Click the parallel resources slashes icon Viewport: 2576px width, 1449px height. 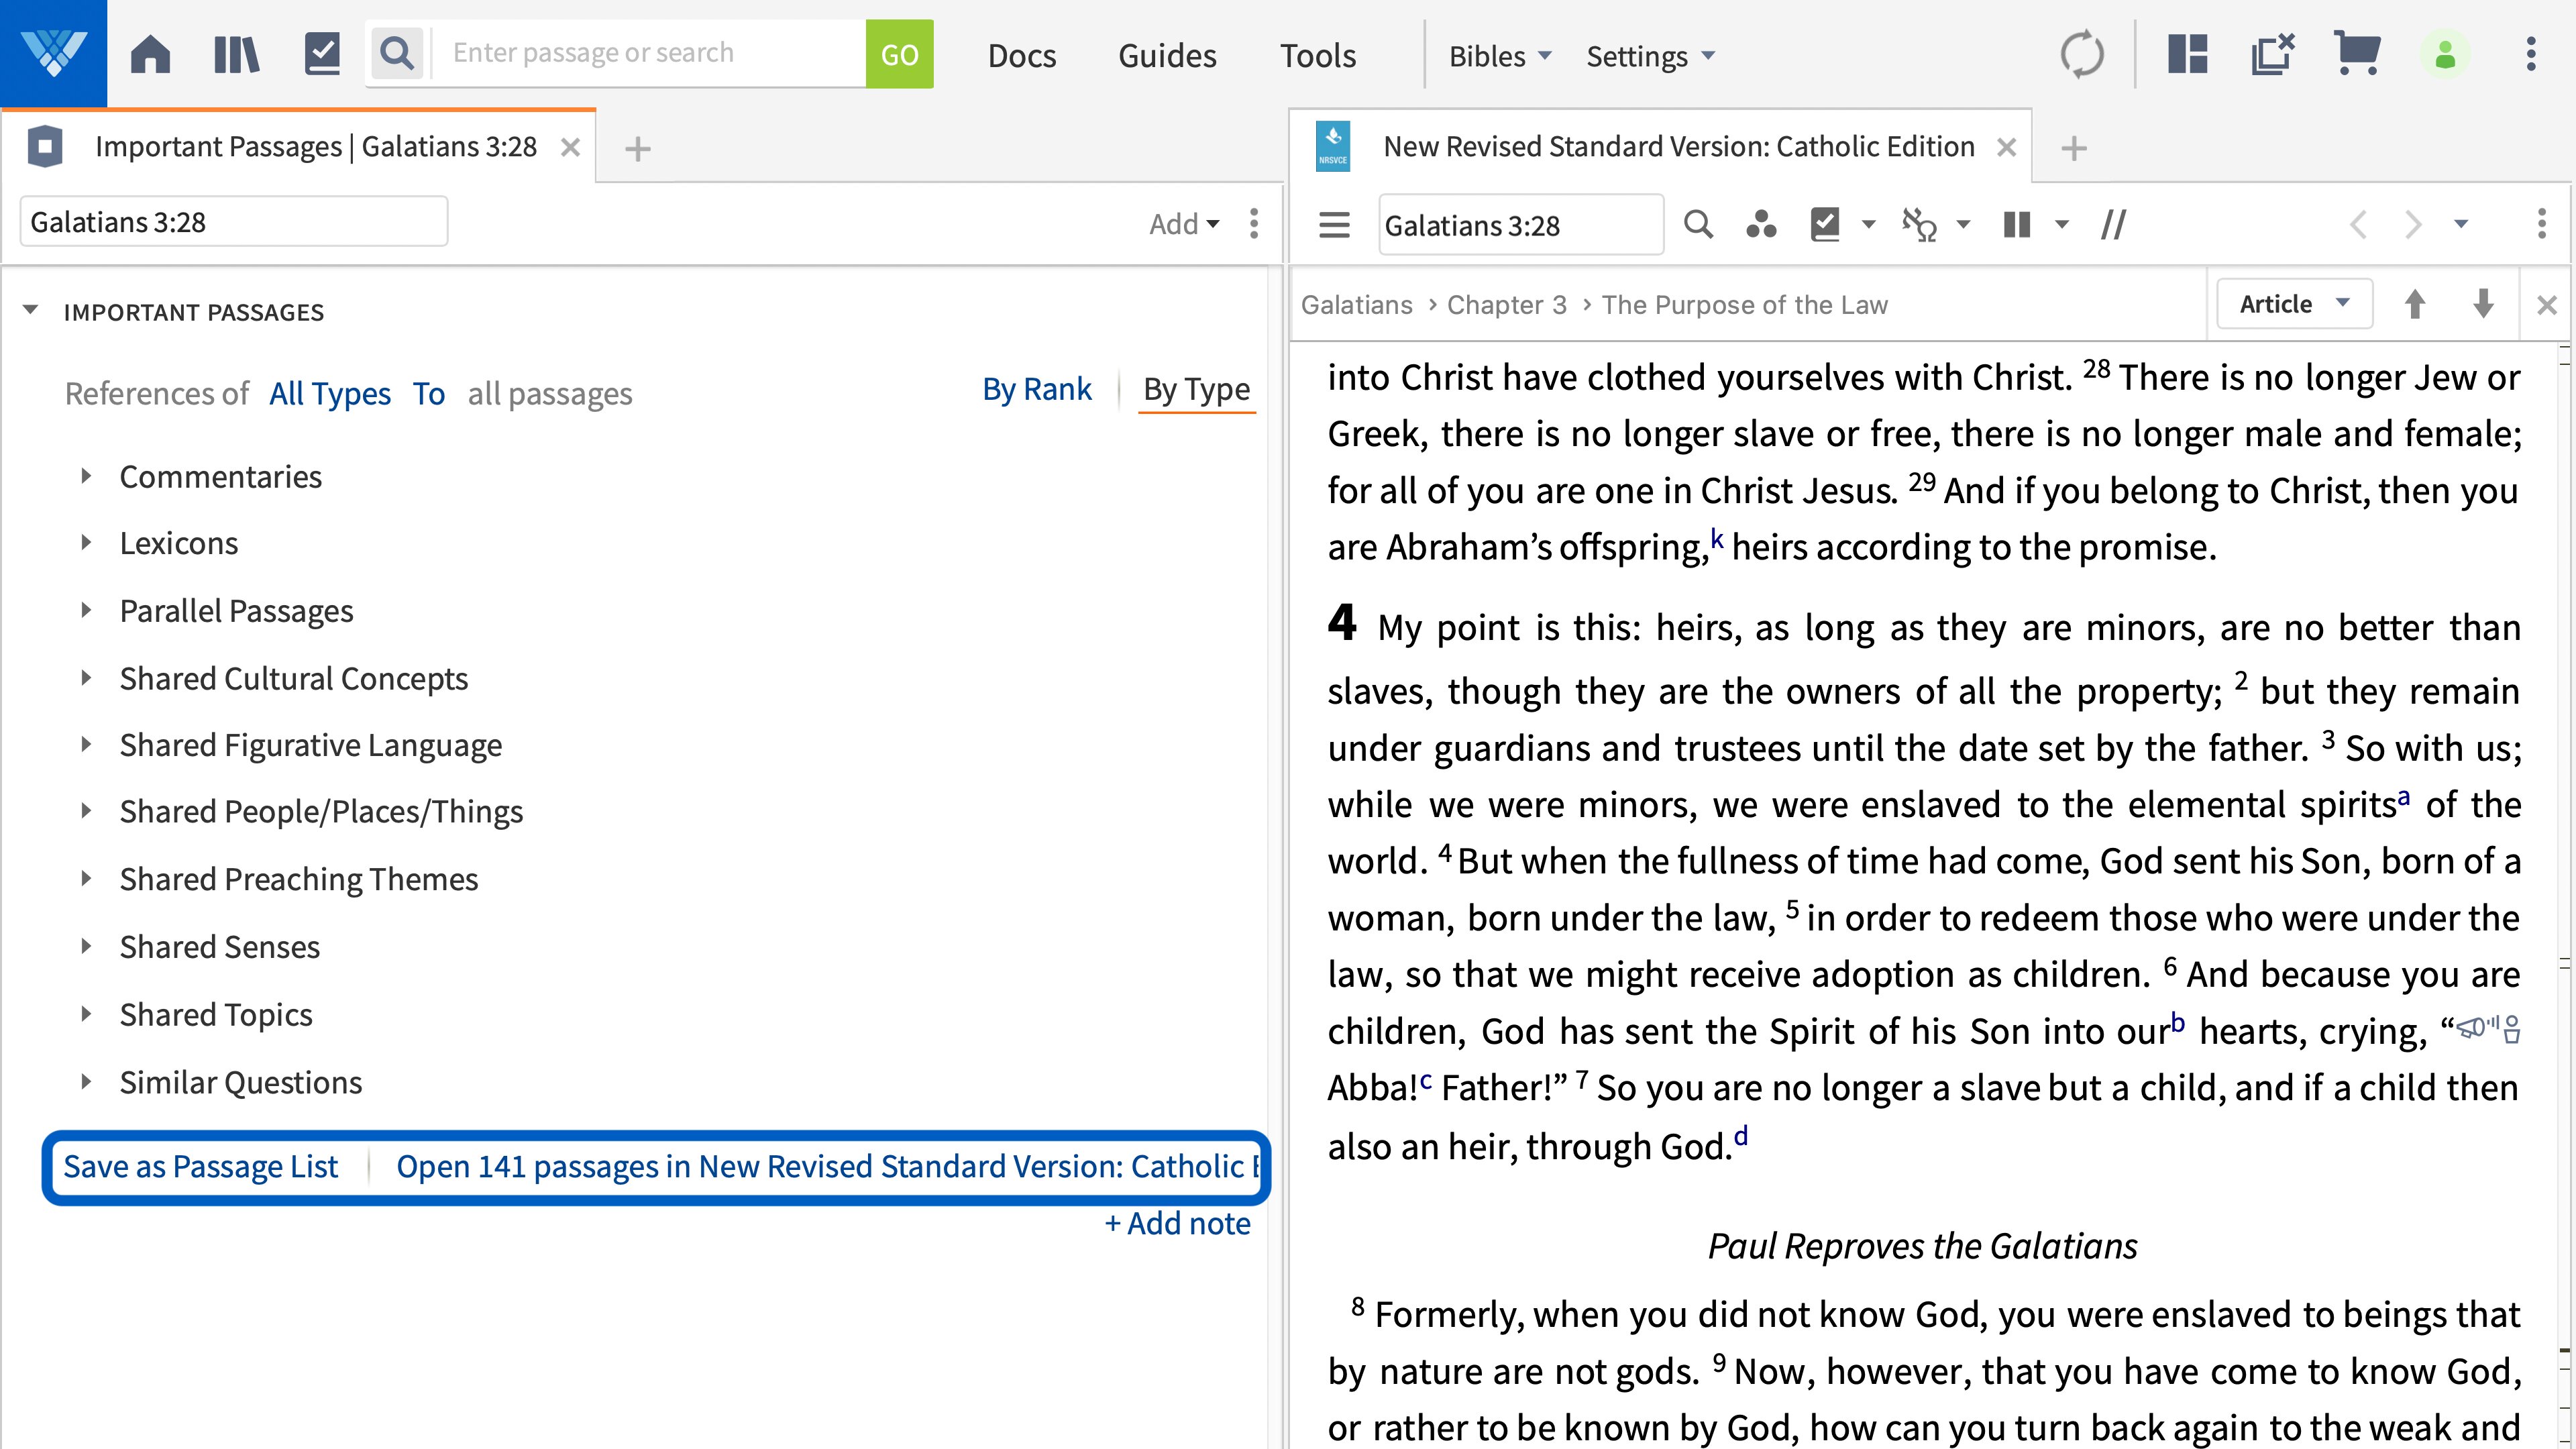point(2113,225)
